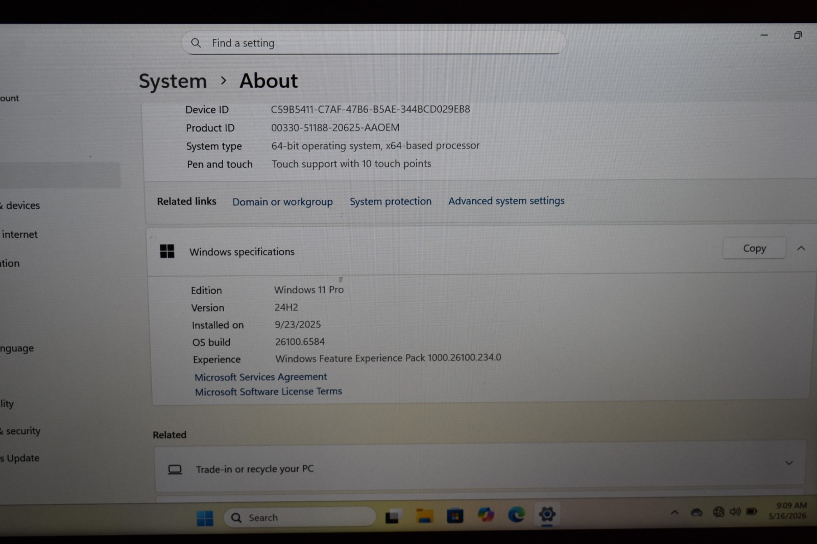The width and height of the screenshot is (817, 544).
Task: Click the Windows logo beside Windows specifications
Action: click(x=167, y=251)
